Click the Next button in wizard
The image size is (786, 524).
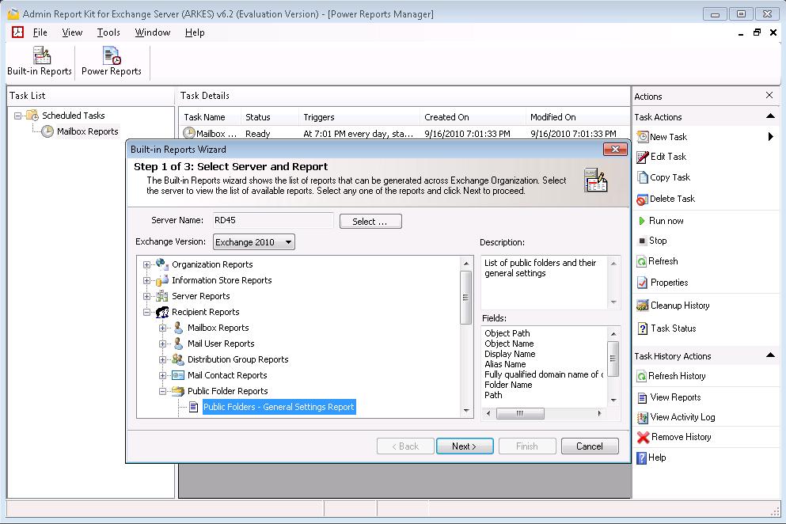pyautogui.click(x=465, y=446)
